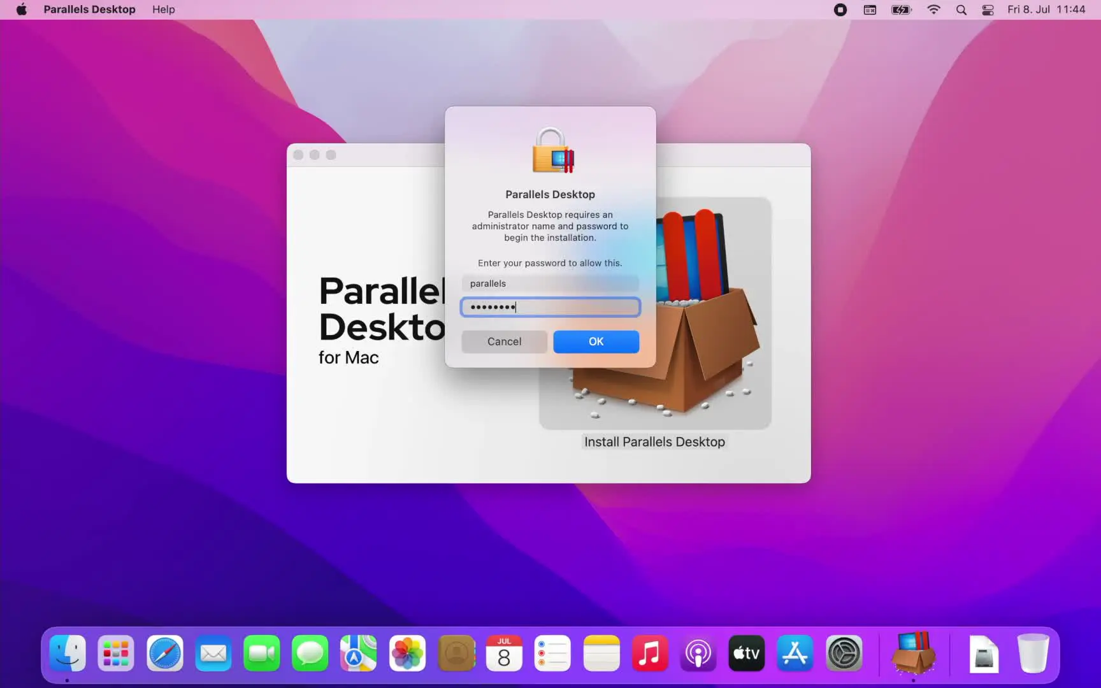Open System Preferences from the Dock

844,654
